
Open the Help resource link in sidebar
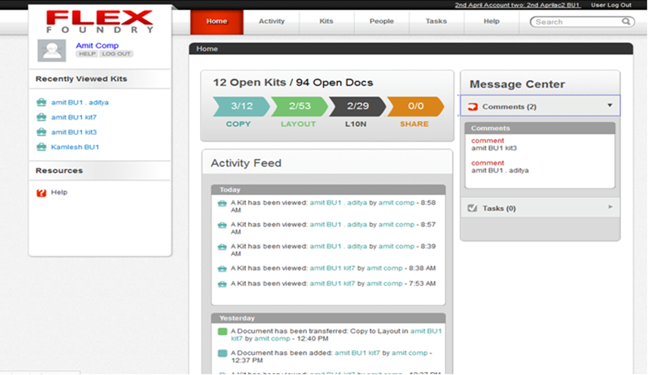[x=59, y=193]
